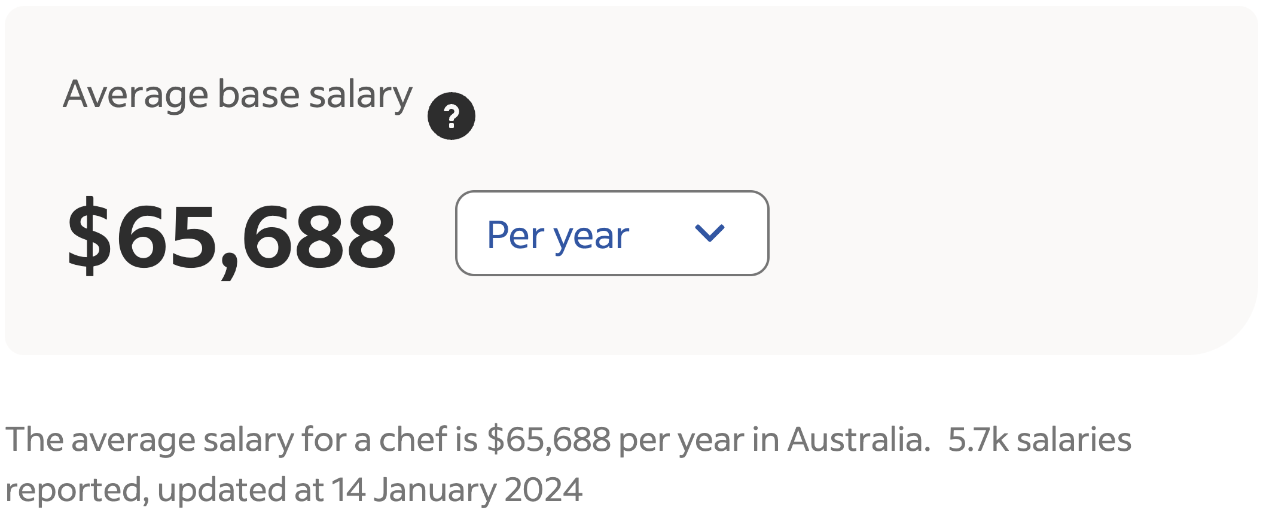Screen dimensions: 1263x513
Task: Click the digits '688' in the large figure
Action: (x=318, y=236)
